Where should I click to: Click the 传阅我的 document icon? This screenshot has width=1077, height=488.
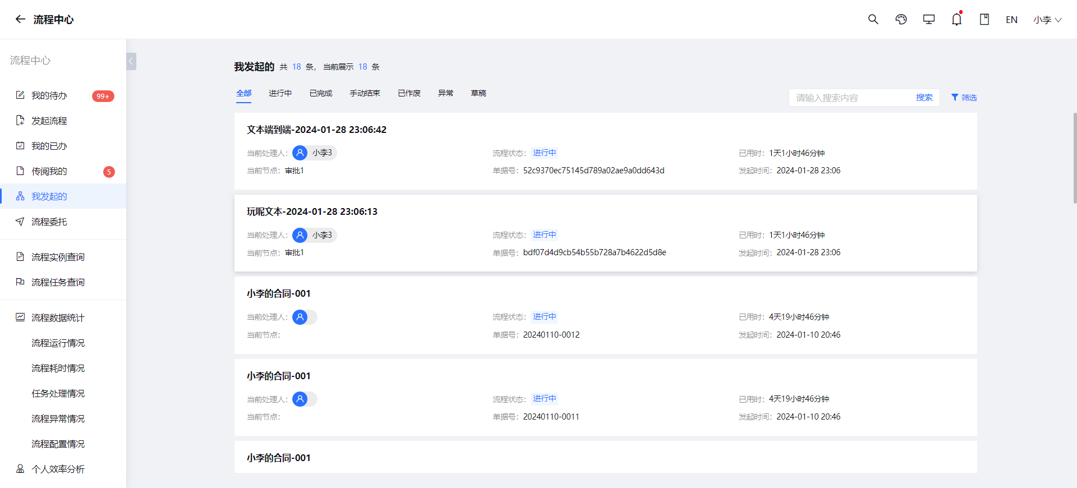click(20, 171)
